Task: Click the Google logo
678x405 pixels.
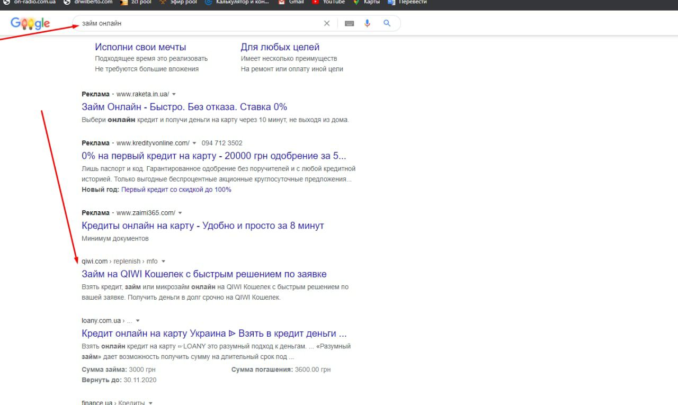Action: tap(30, 23)
